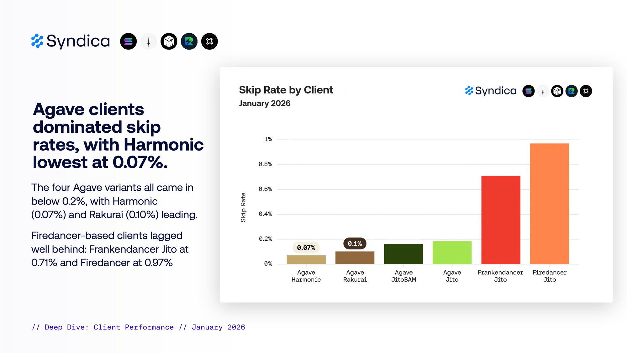Click the small crossed-star icon in the chart card

click(586, 91)
